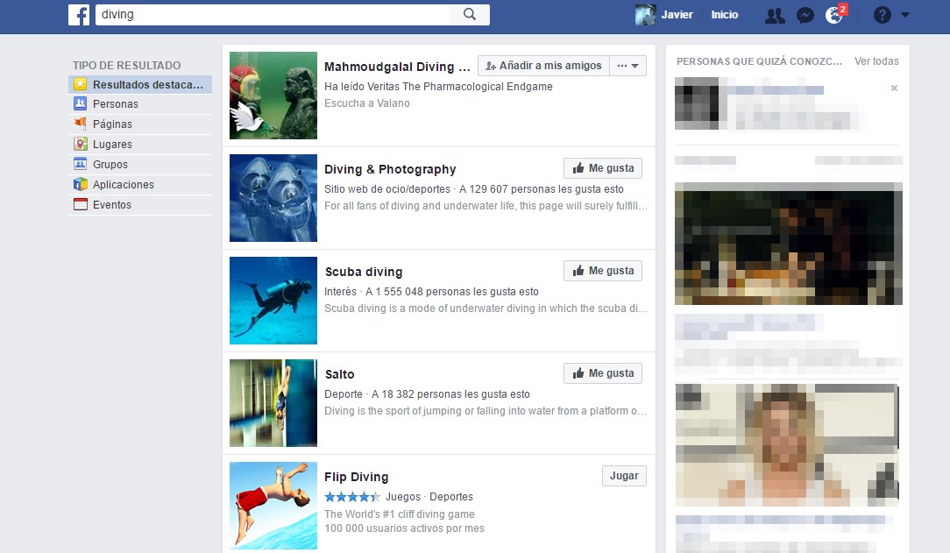This screenshot has width=950, height=553.
Task: Click the search magnifier button
Action: 470,15
